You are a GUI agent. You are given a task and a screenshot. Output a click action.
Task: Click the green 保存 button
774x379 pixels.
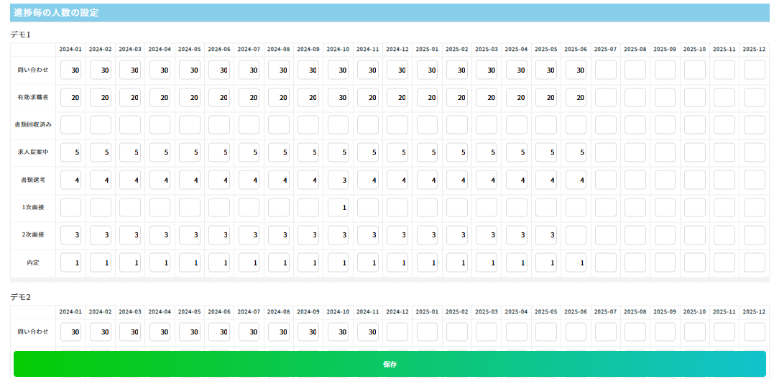[x=390, y=364]
